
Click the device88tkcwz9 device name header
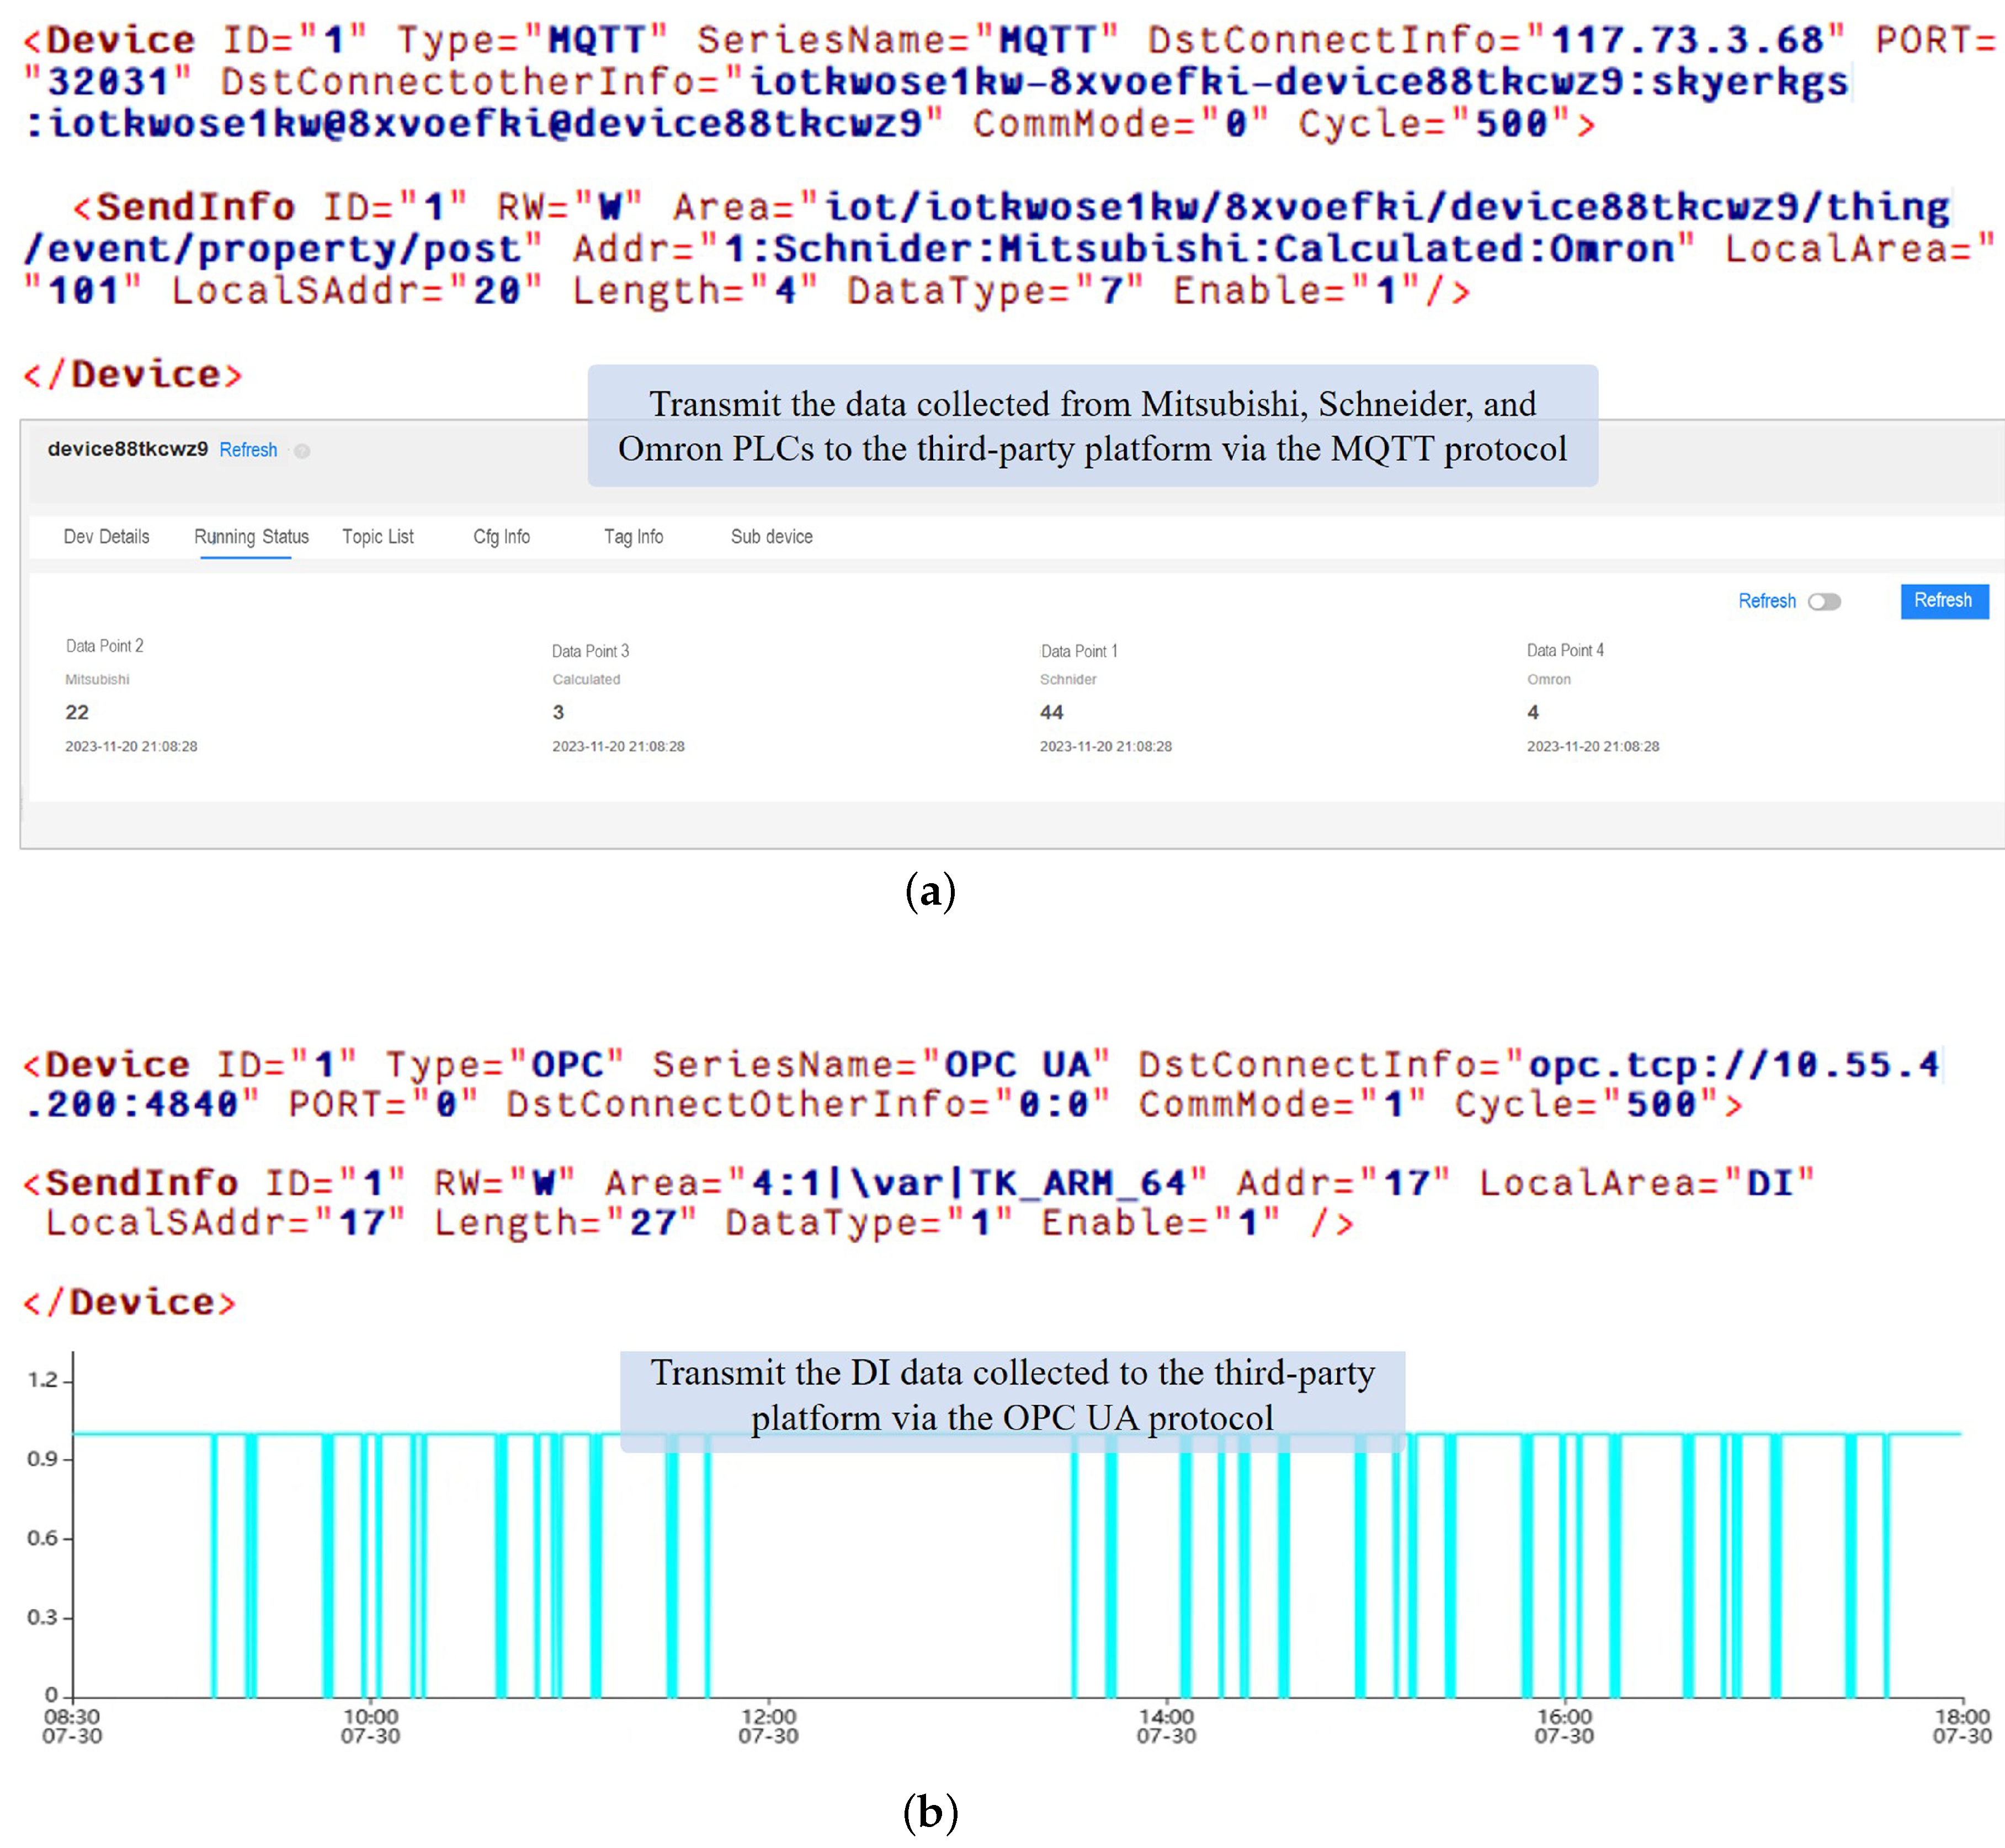128,449
